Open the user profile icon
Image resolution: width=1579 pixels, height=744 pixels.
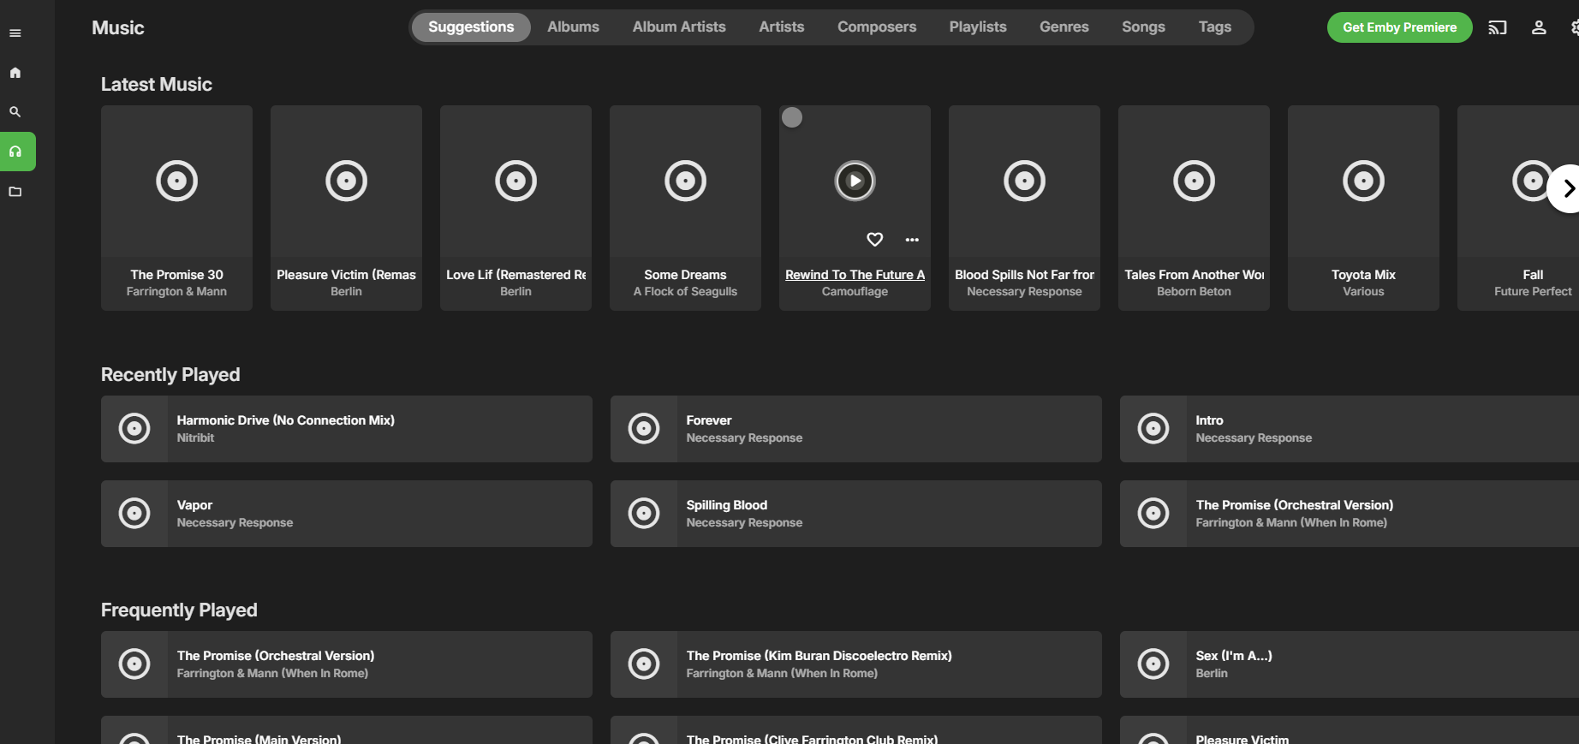pyautogui.click(x=1538, y=27)
